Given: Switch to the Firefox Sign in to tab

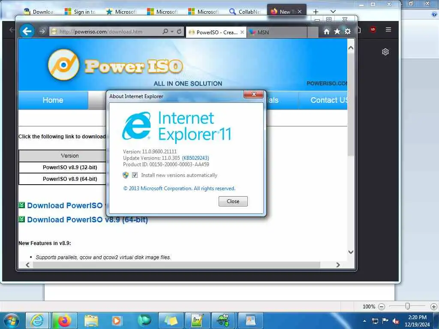Looking at the screenshot, I should coord(80,12).
